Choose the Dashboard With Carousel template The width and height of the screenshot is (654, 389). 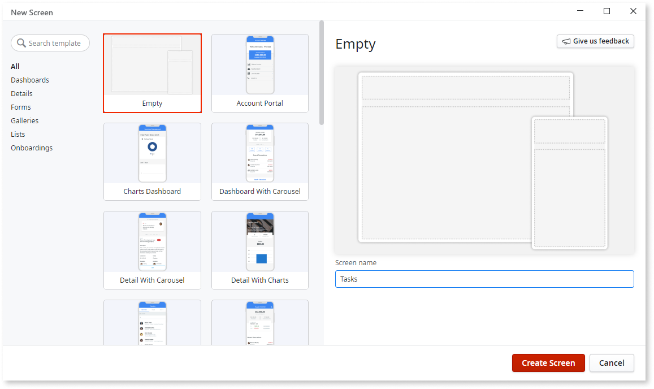(x=259, y=161)
